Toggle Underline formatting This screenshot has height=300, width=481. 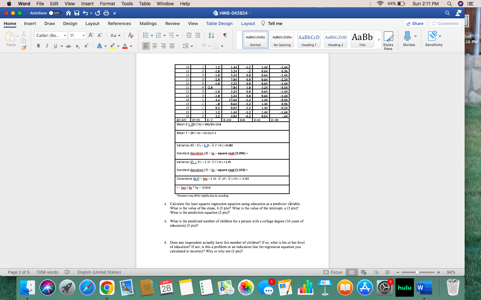tap(55, 46)
